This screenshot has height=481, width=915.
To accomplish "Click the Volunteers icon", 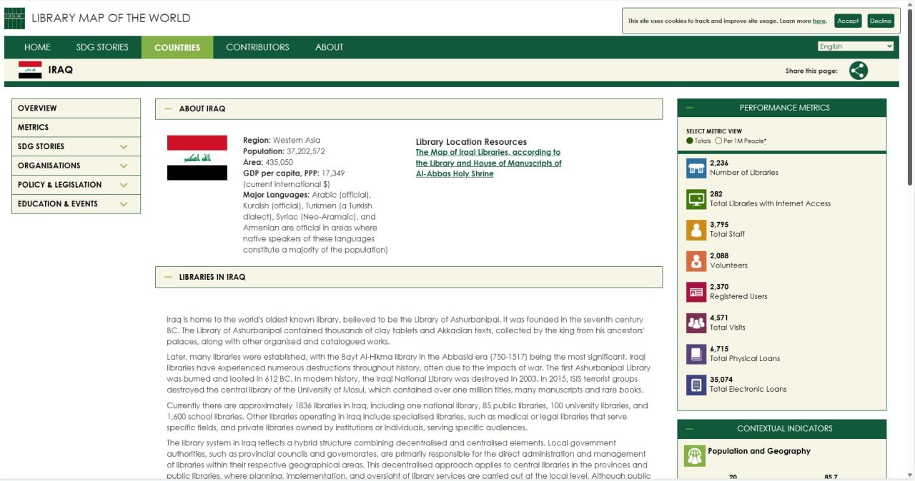I will point(696,261).
